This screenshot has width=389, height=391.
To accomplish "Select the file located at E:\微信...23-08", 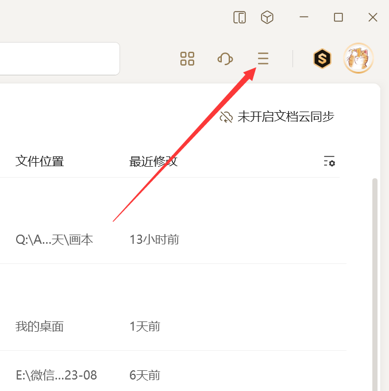I will point(56,376).
